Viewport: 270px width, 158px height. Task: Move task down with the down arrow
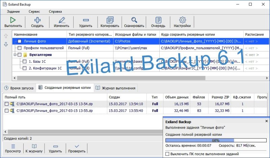(6, 44)
